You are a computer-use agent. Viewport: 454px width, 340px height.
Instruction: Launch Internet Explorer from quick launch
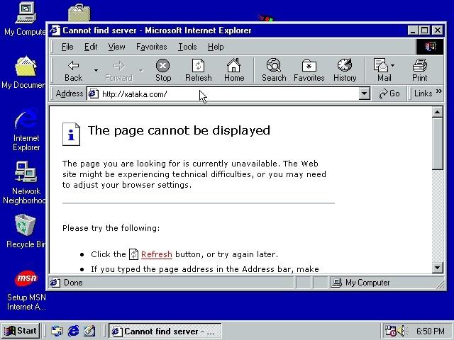pos(73,331)
